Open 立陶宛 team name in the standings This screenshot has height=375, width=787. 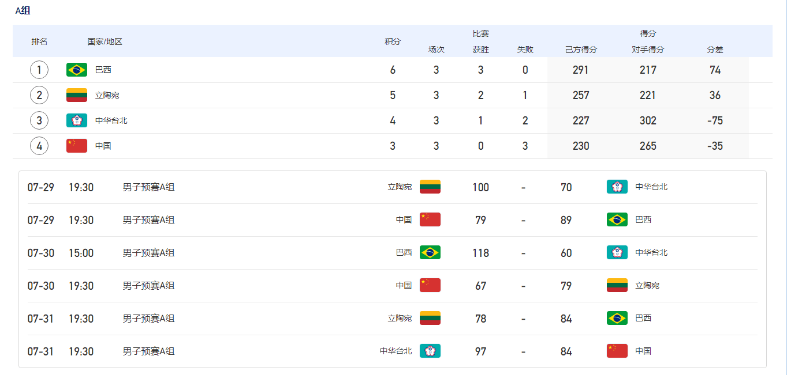point(107,95)
